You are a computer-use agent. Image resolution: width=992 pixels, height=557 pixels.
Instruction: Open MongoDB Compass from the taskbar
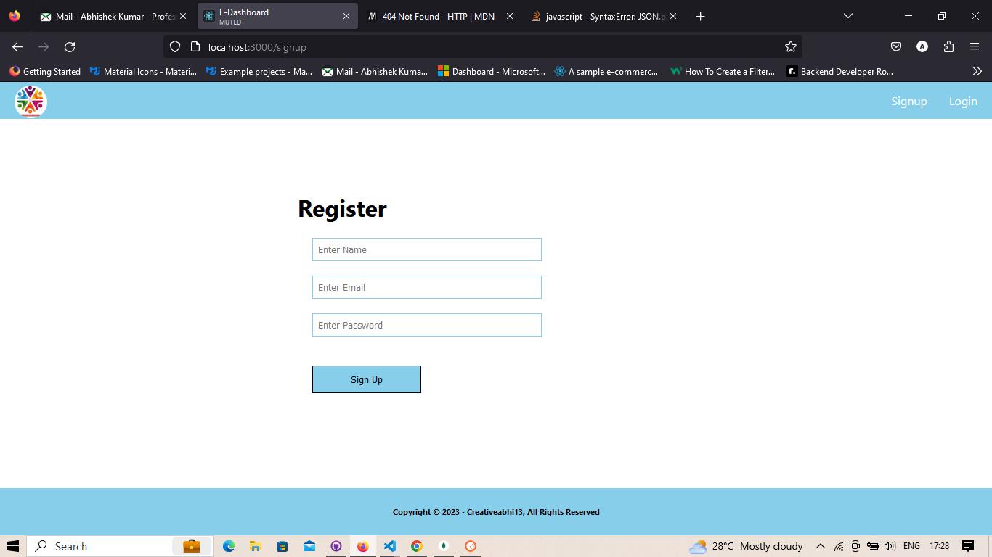[443, 546]
